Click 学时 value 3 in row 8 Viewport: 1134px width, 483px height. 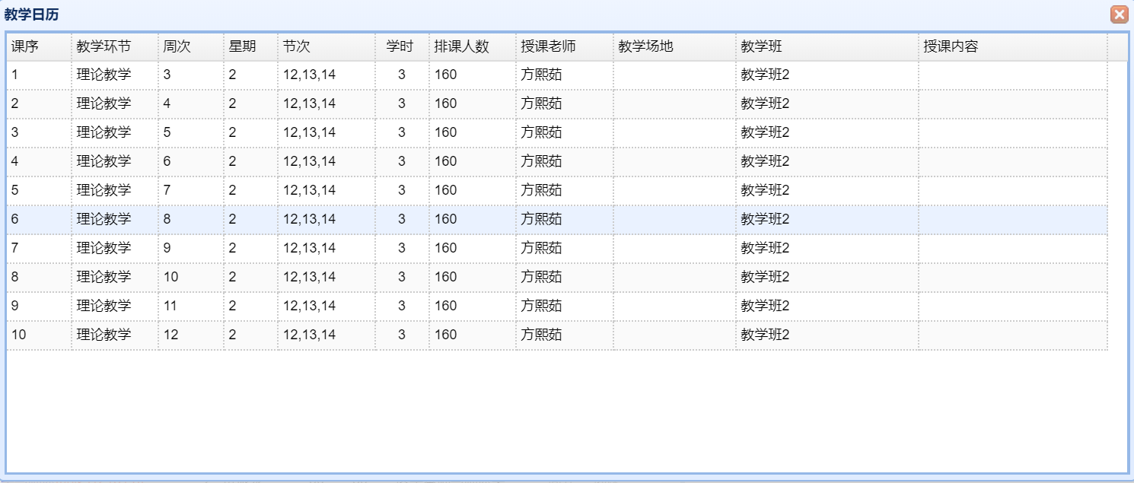[x=402, y=277]
